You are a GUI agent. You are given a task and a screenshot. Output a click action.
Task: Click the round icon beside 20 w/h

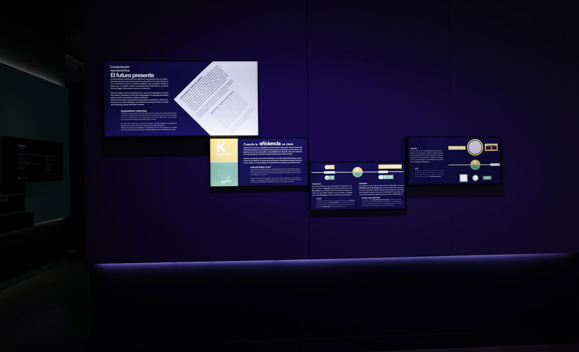[380, 177]
